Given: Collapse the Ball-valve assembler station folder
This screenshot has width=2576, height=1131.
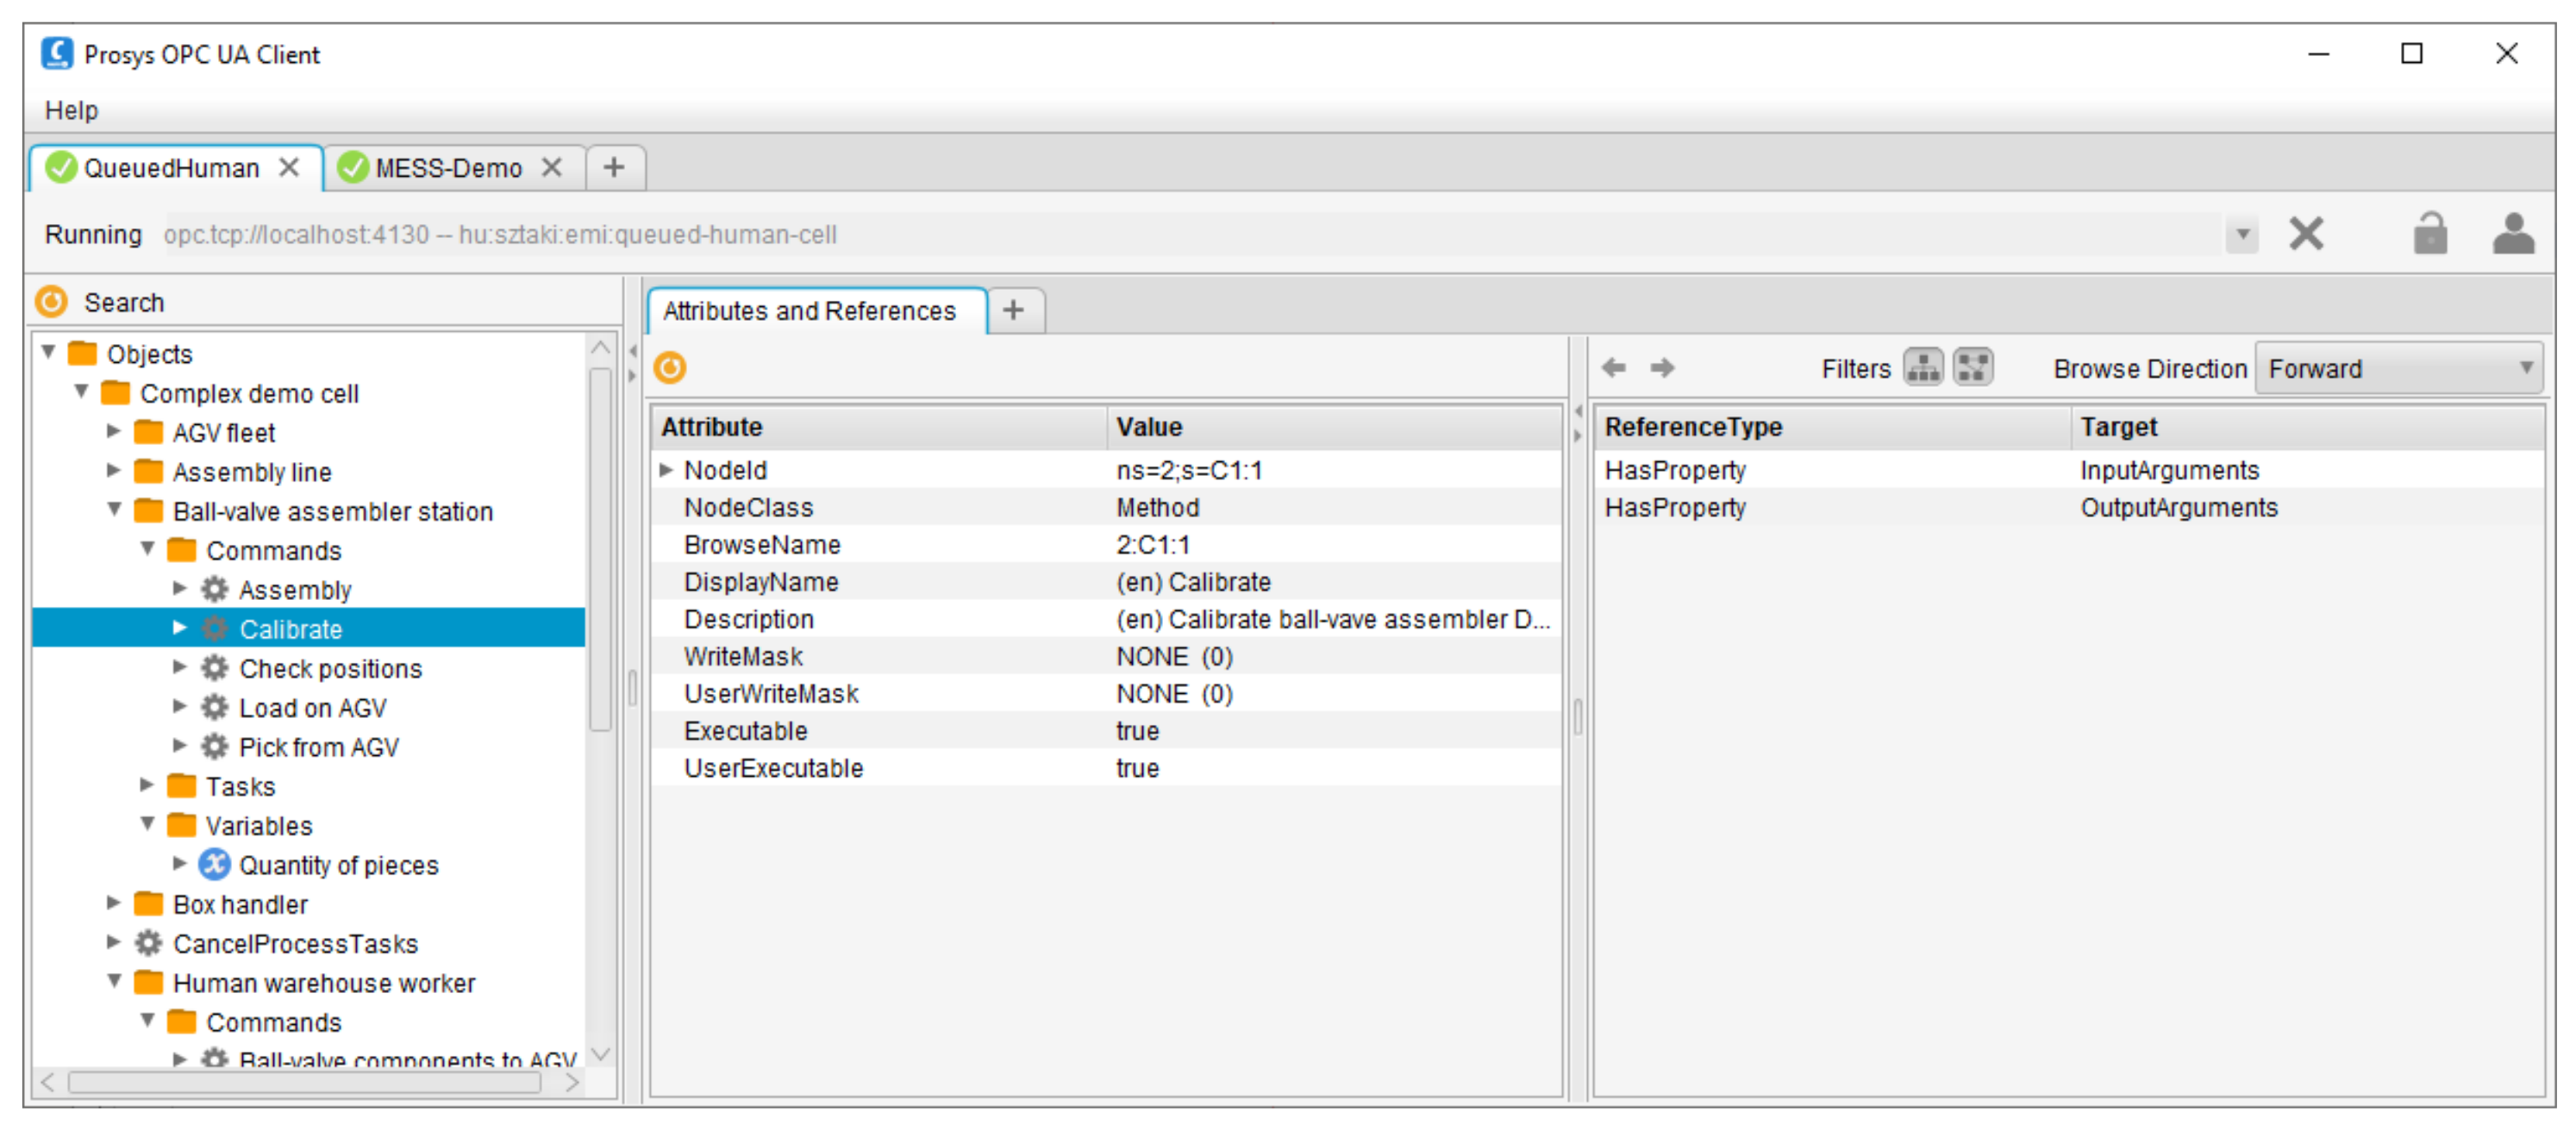Looking at the screenshot, I should point(114,510).
